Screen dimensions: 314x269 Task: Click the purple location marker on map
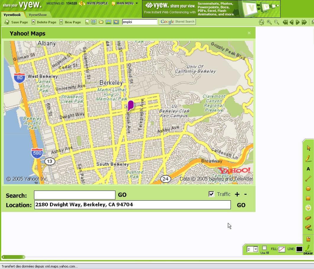tap(131, 105)
